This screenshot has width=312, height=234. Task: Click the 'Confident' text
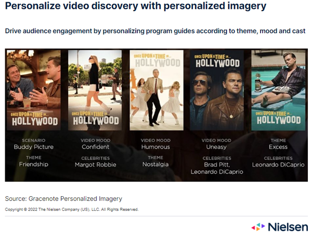[95, 147]
